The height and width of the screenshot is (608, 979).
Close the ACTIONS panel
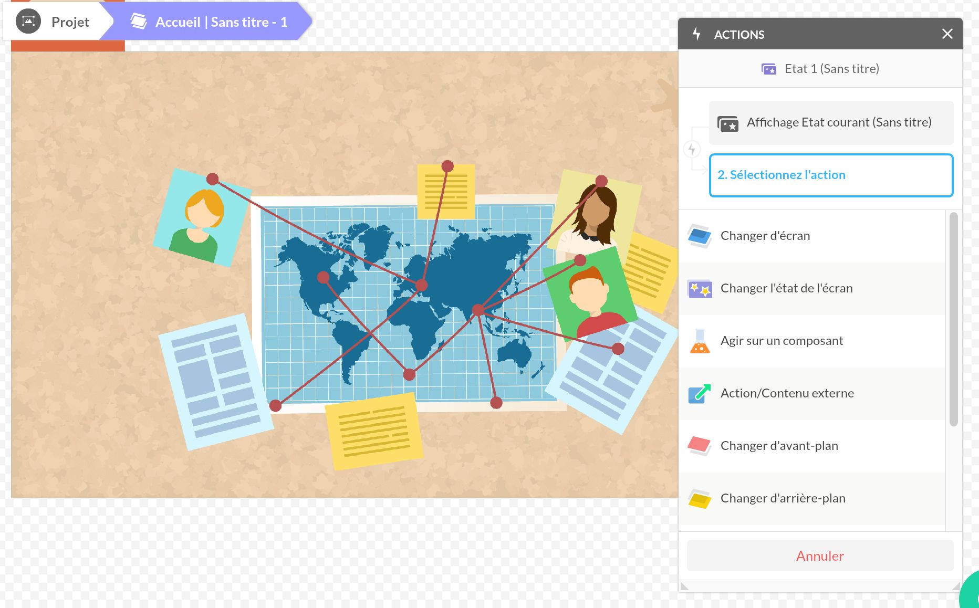(x=947, y=34)
